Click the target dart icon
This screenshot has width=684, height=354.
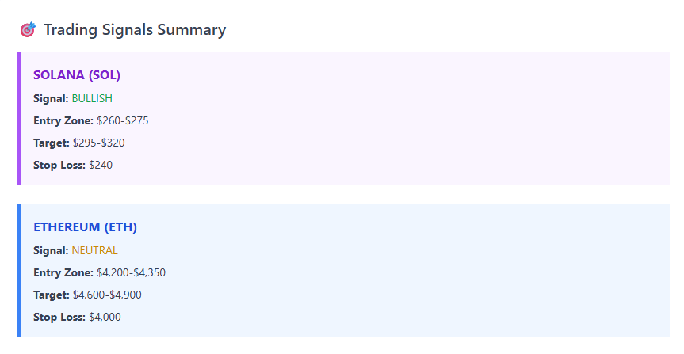28,30
